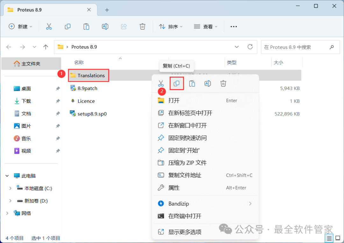Image resolution: width=344 pixels, height=243 pixels.
Task: Go back with the left arrow button
Action: tap(9, 47)
